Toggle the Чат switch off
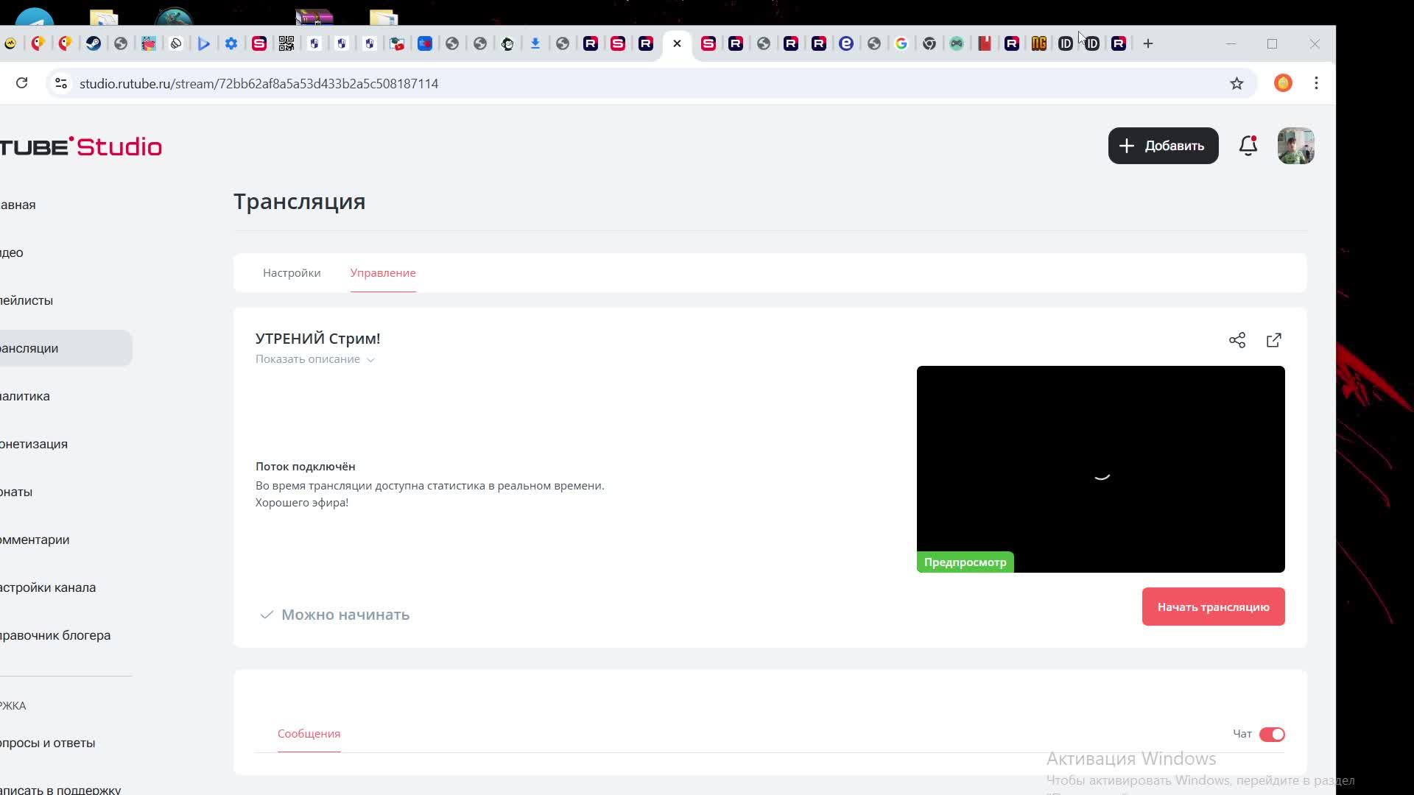 (x=1272, y=734)
